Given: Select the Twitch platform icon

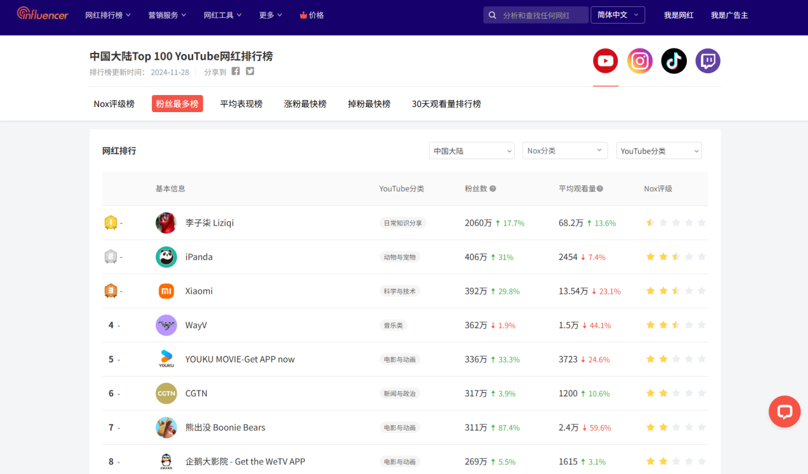Looking at the screenshot, I should tap(707, 61).
